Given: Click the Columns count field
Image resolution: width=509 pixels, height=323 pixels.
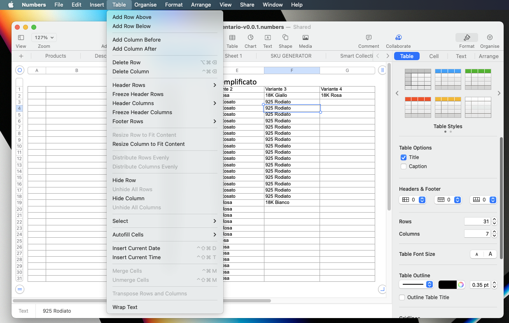Looking at the screenshot, I should [x=477, y=234].
